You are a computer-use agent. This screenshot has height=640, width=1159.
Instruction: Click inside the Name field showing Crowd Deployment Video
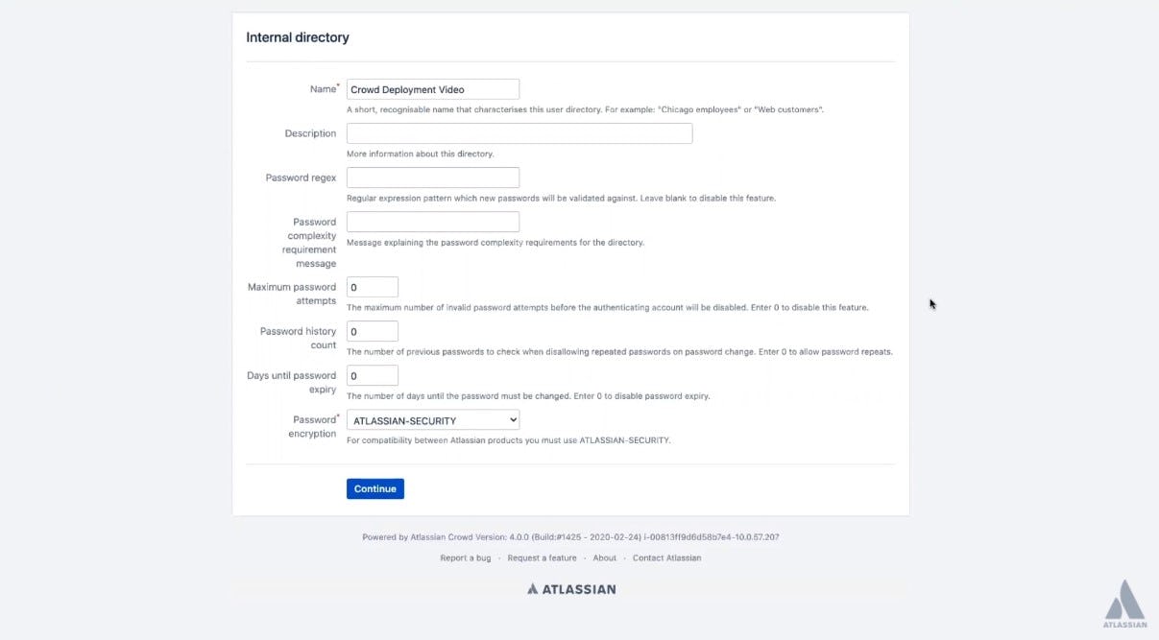point(432,88)
